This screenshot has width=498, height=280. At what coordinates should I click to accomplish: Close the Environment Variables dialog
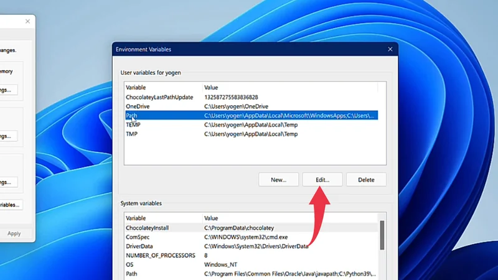[x=390, y=49]
